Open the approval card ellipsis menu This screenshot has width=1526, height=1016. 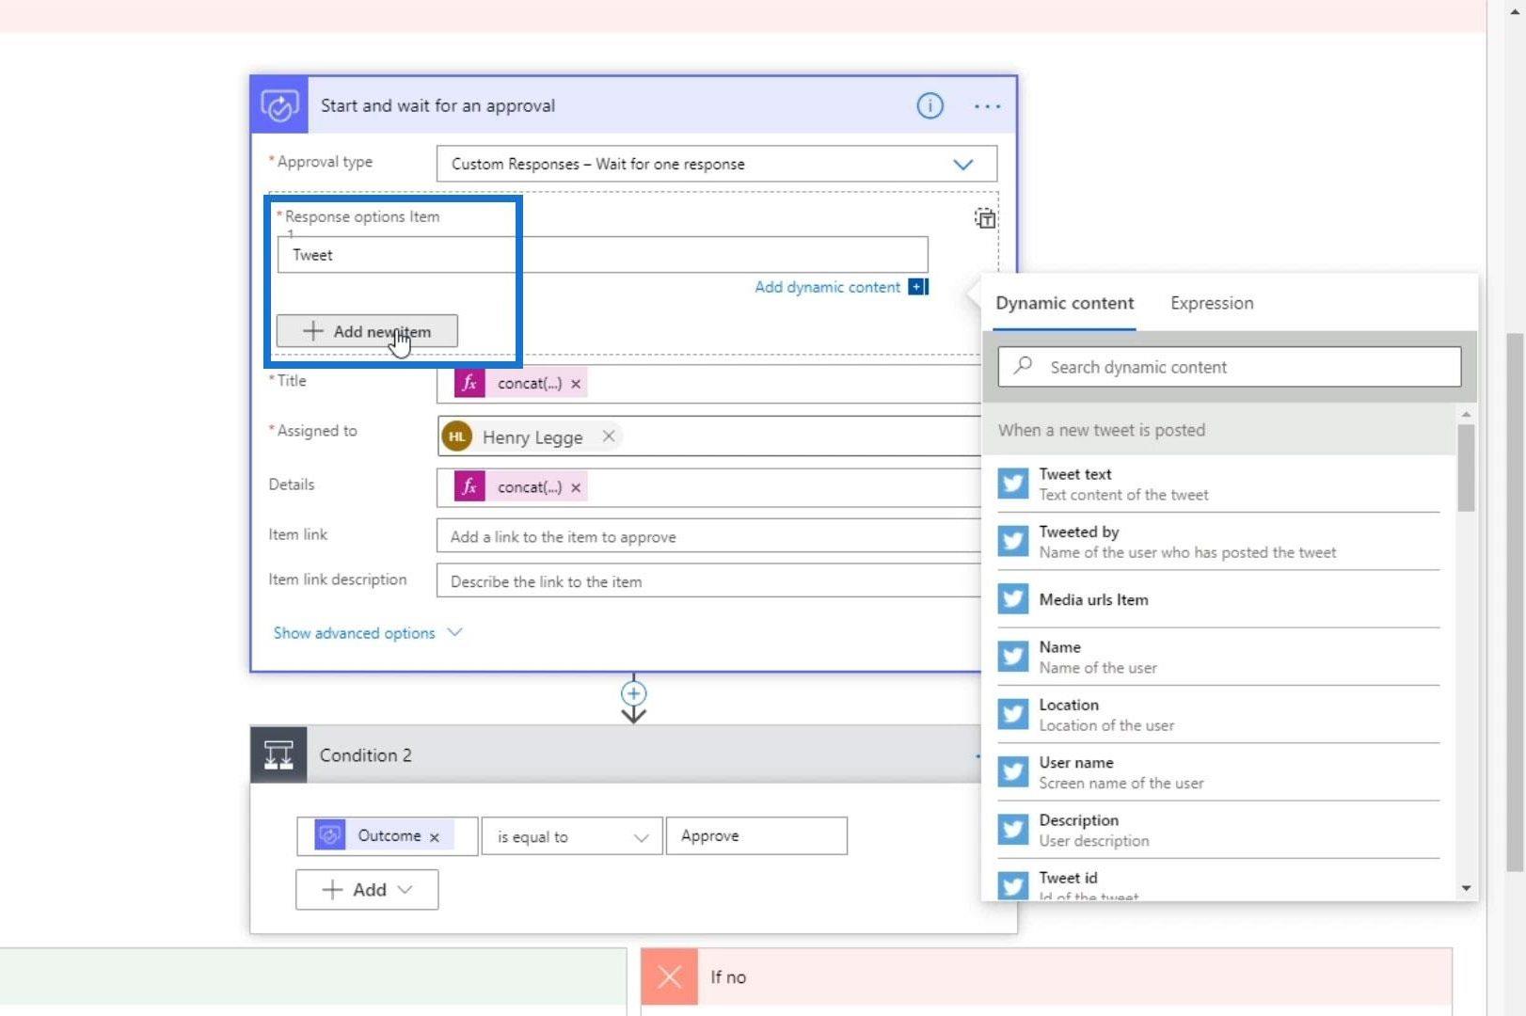click(x=987, y=106)
